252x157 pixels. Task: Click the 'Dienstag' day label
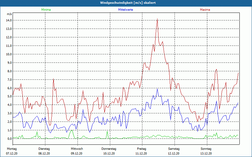tap(44, 149)
